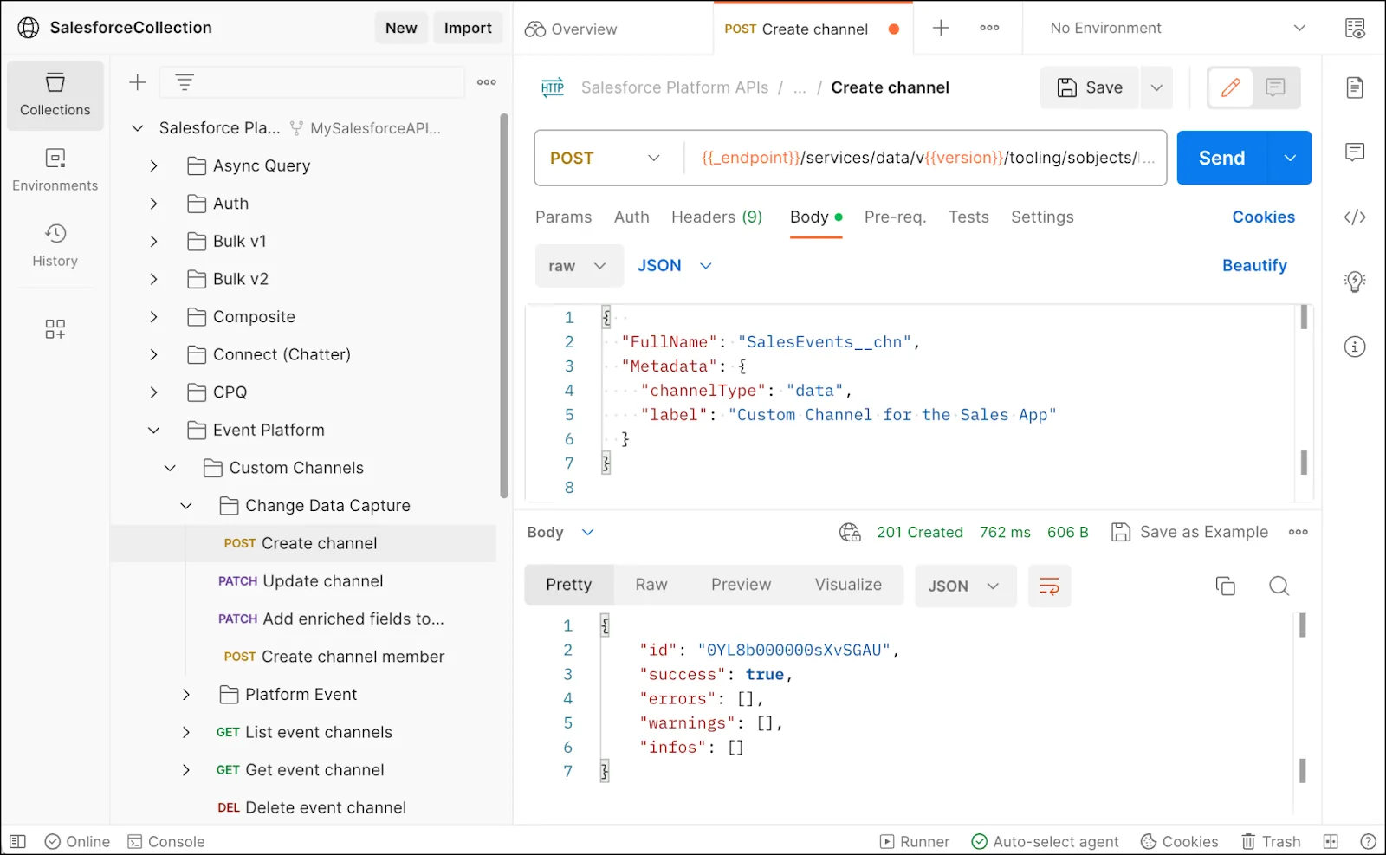
Task: Click the Cookies link near request tabs
Action: (x=1263, y=217)
